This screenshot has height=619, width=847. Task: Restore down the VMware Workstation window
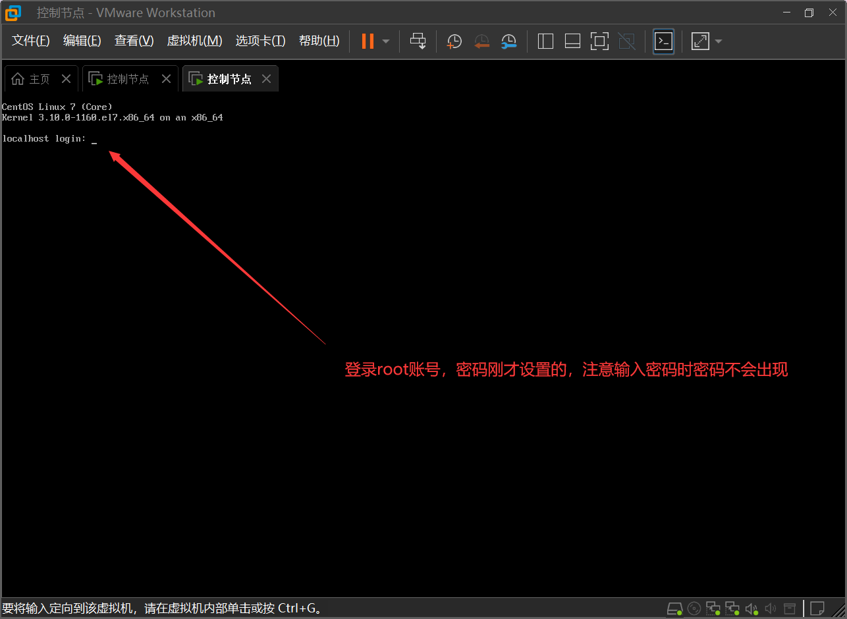pos(809,13)
